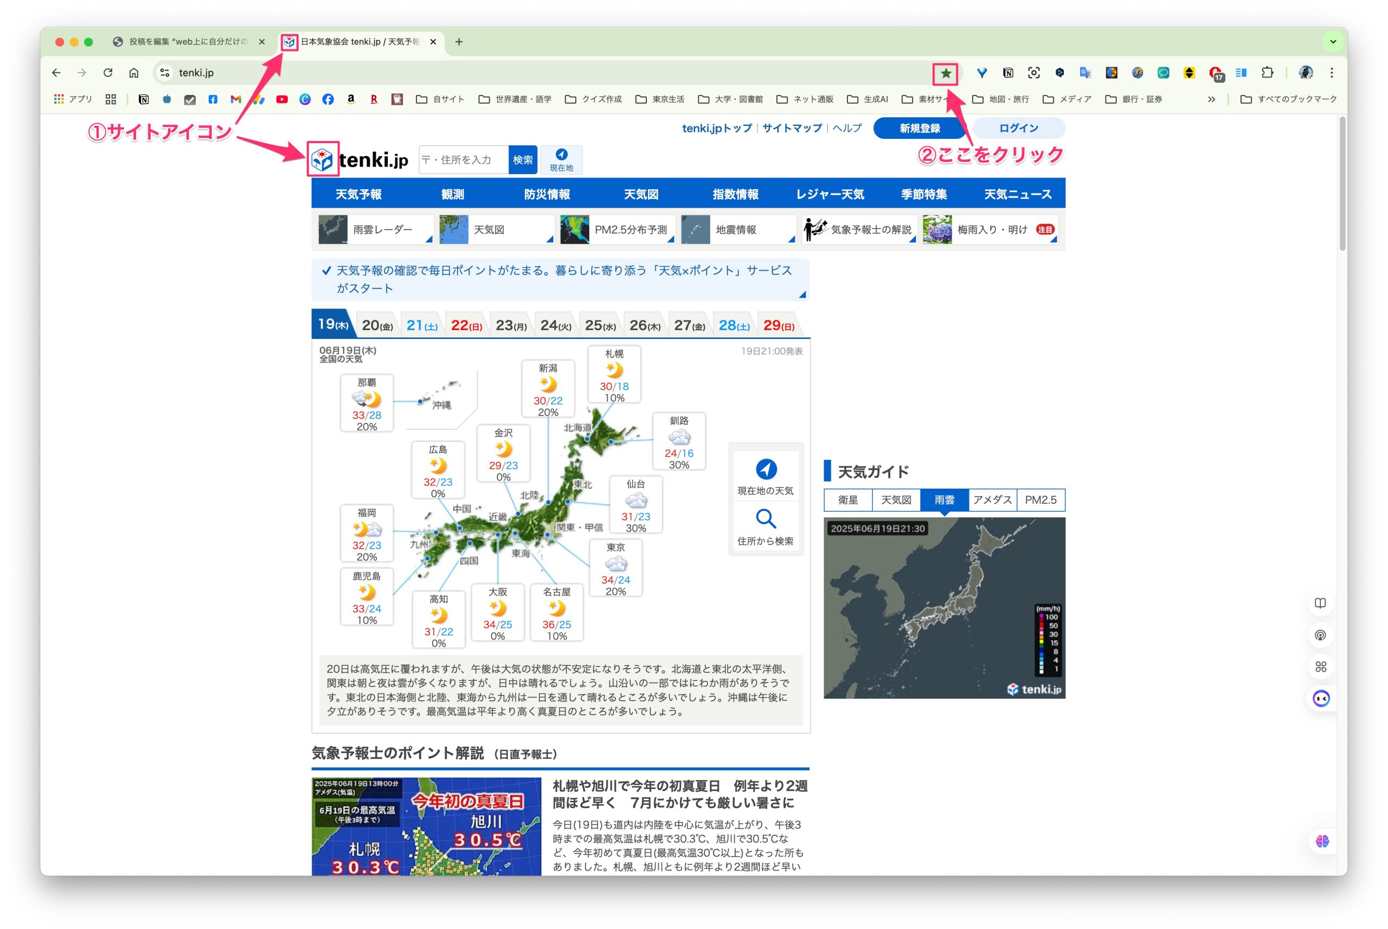Open the レジャー天気 navigation menu
This screenshot has width=1388, height=929.
(830, 194)
